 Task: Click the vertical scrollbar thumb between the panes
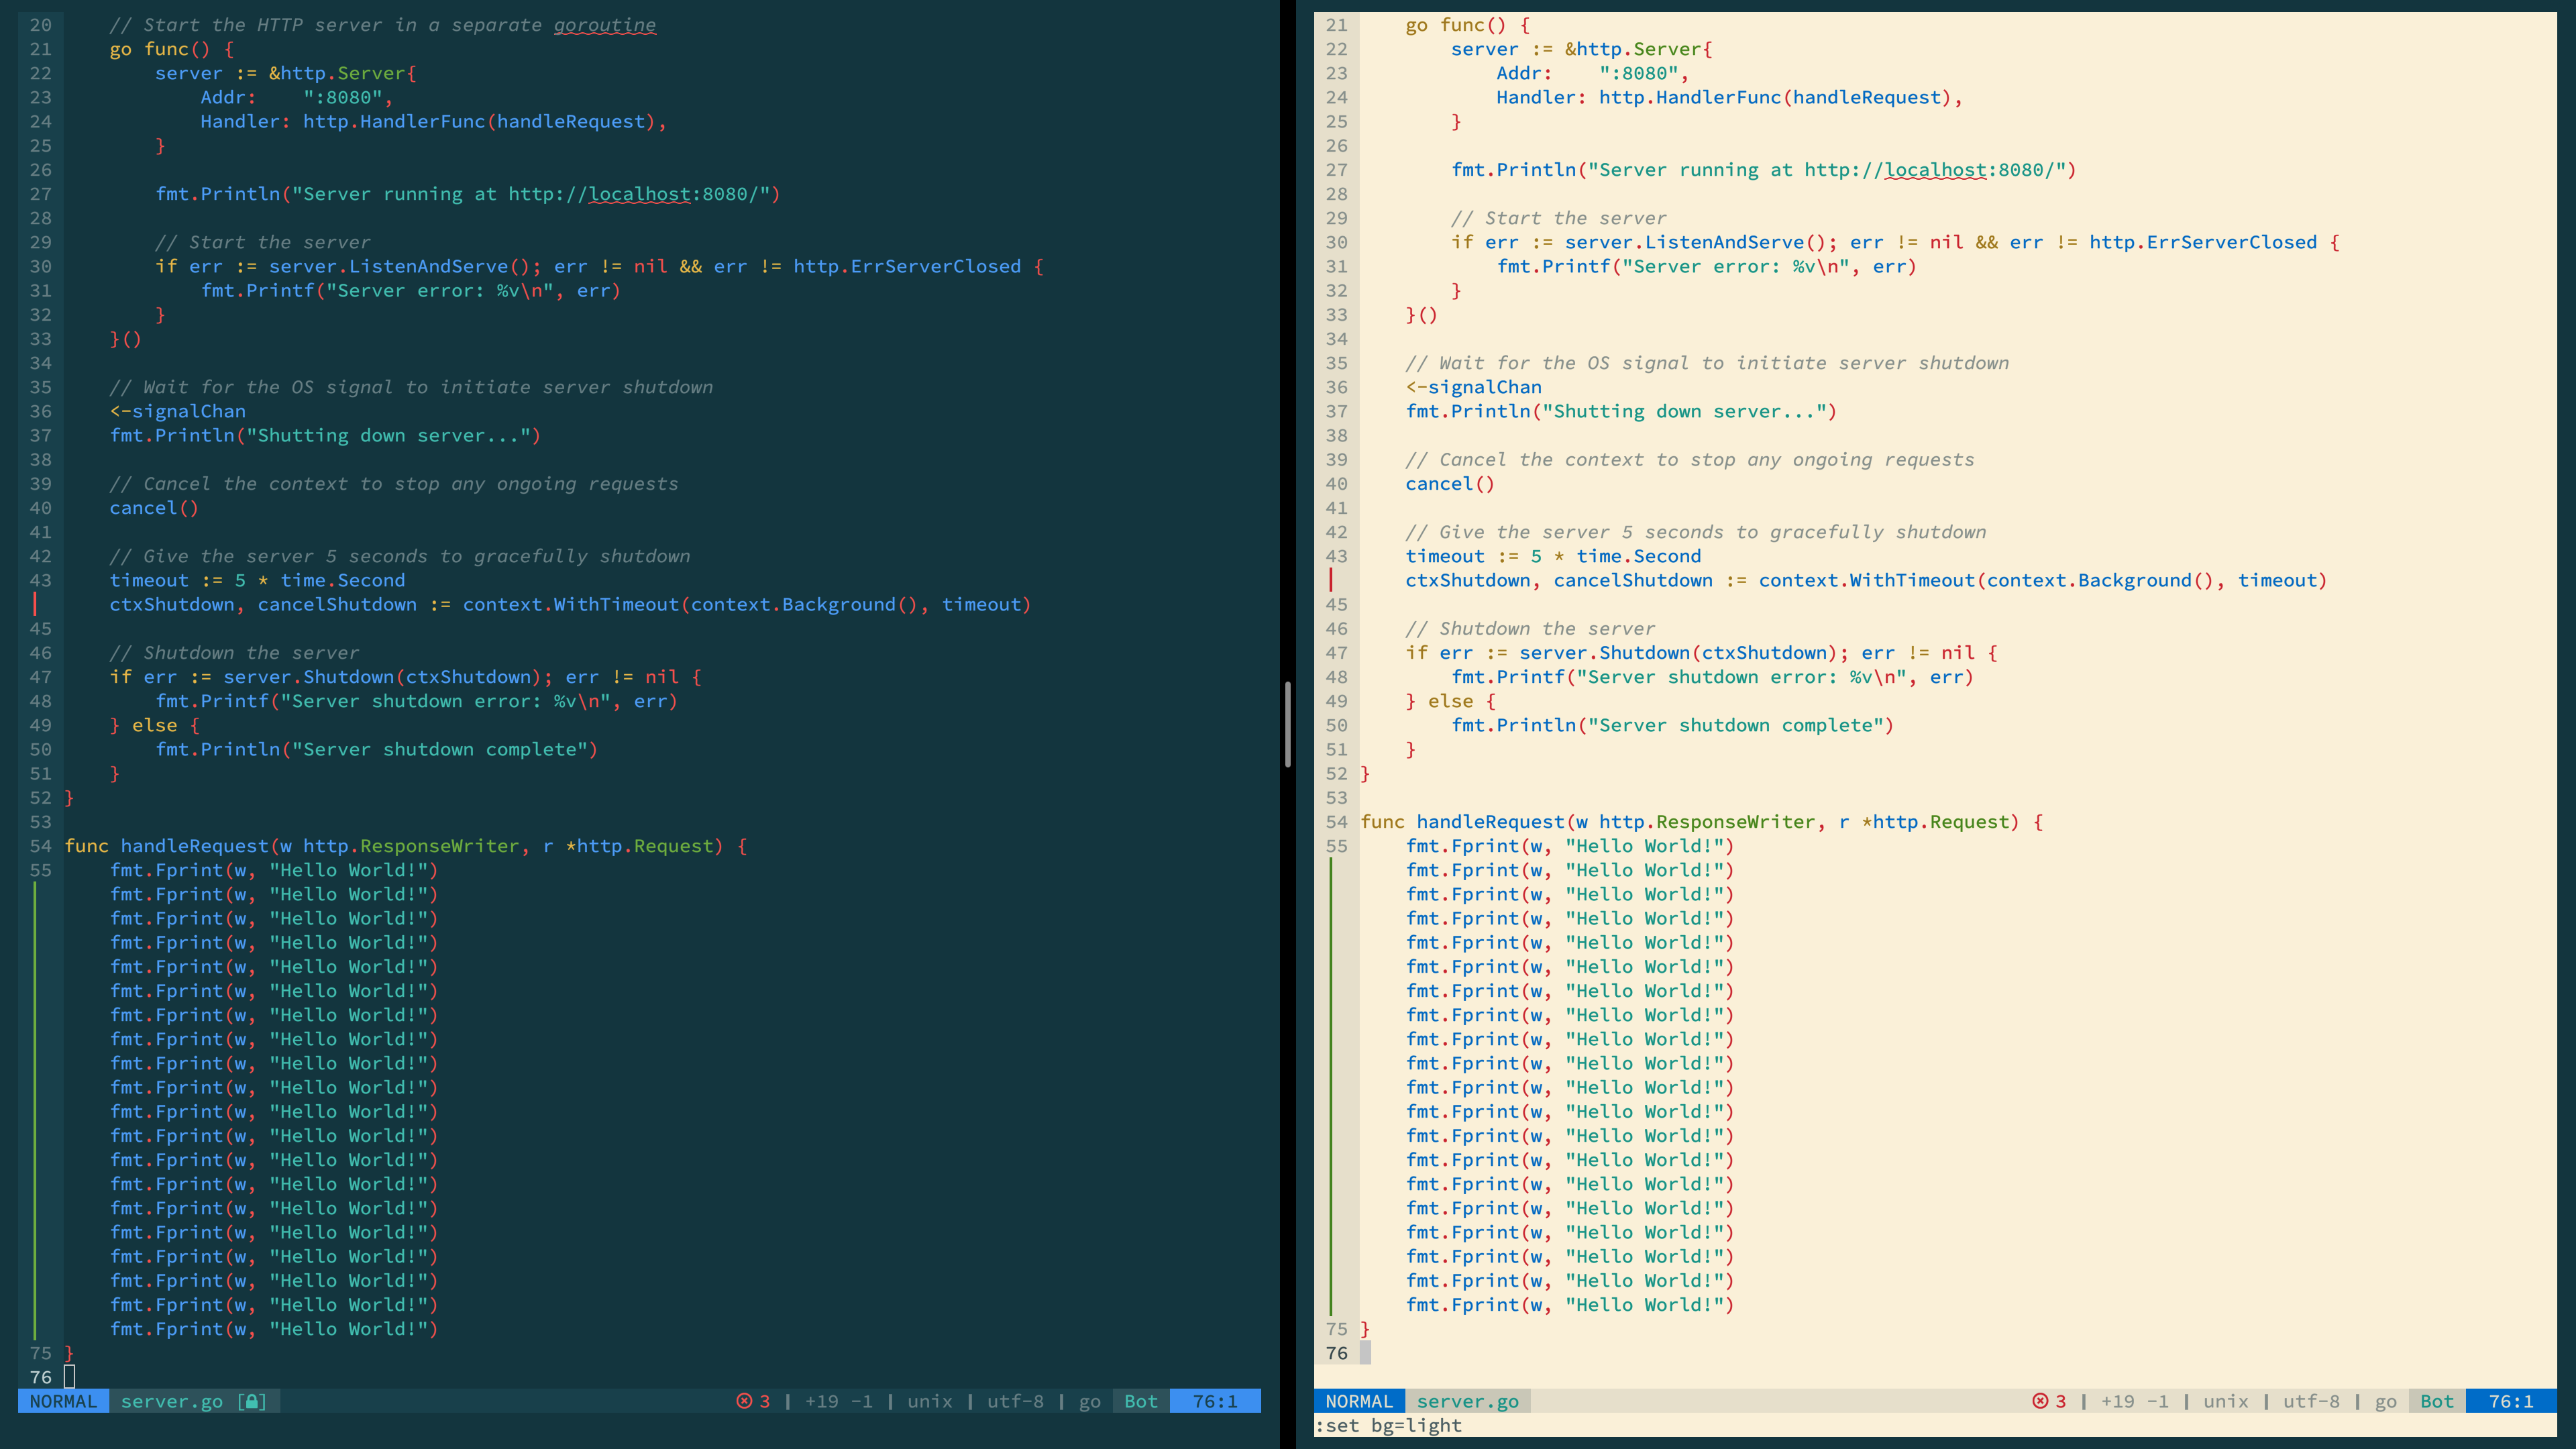[1288, 724]
